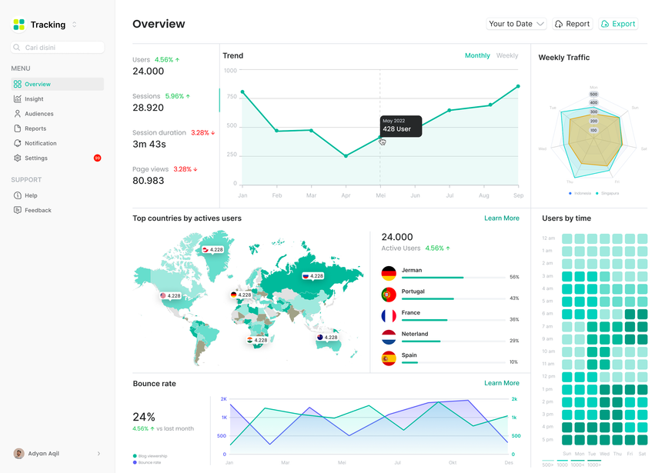
Task: Click the Portugal 43% progress bar
Action: pos(453,299)
